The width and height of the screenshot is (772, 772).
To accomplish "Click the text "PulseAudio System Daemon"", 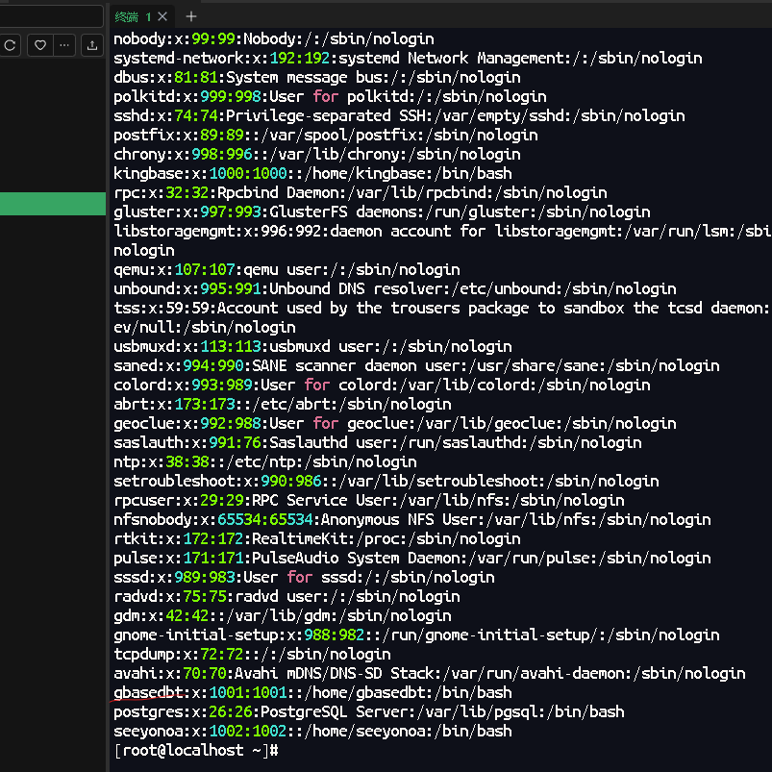I will [356, 558].
